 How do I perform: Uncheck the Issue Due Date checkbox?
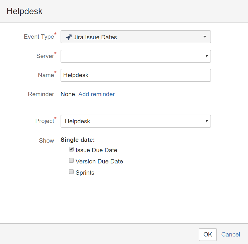click(x=71, y=149)
